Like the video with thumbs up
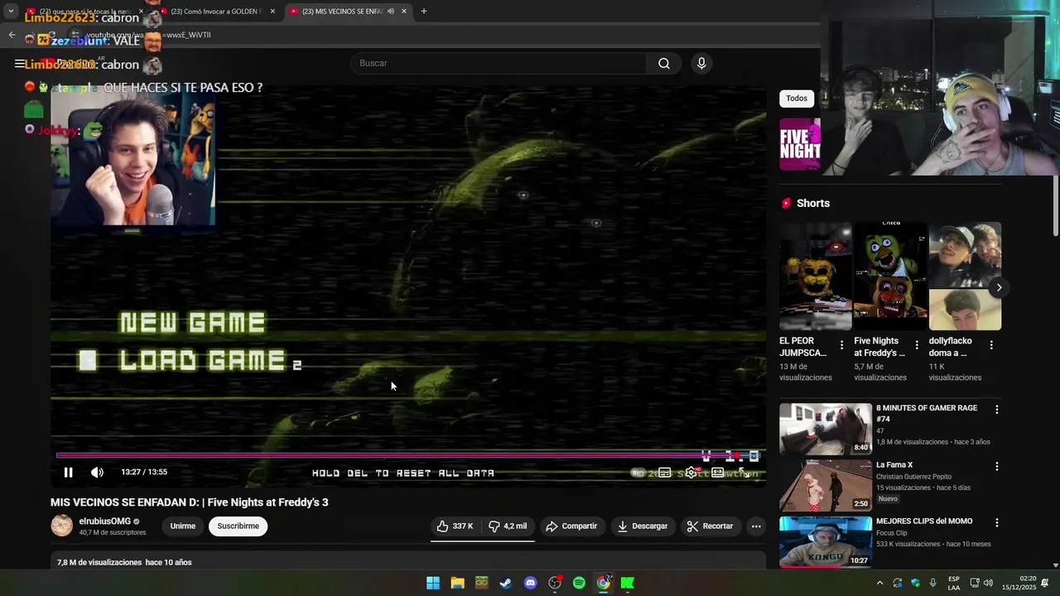The width and height of the screenshot is (1060, 596). click(x=455, y=526)
